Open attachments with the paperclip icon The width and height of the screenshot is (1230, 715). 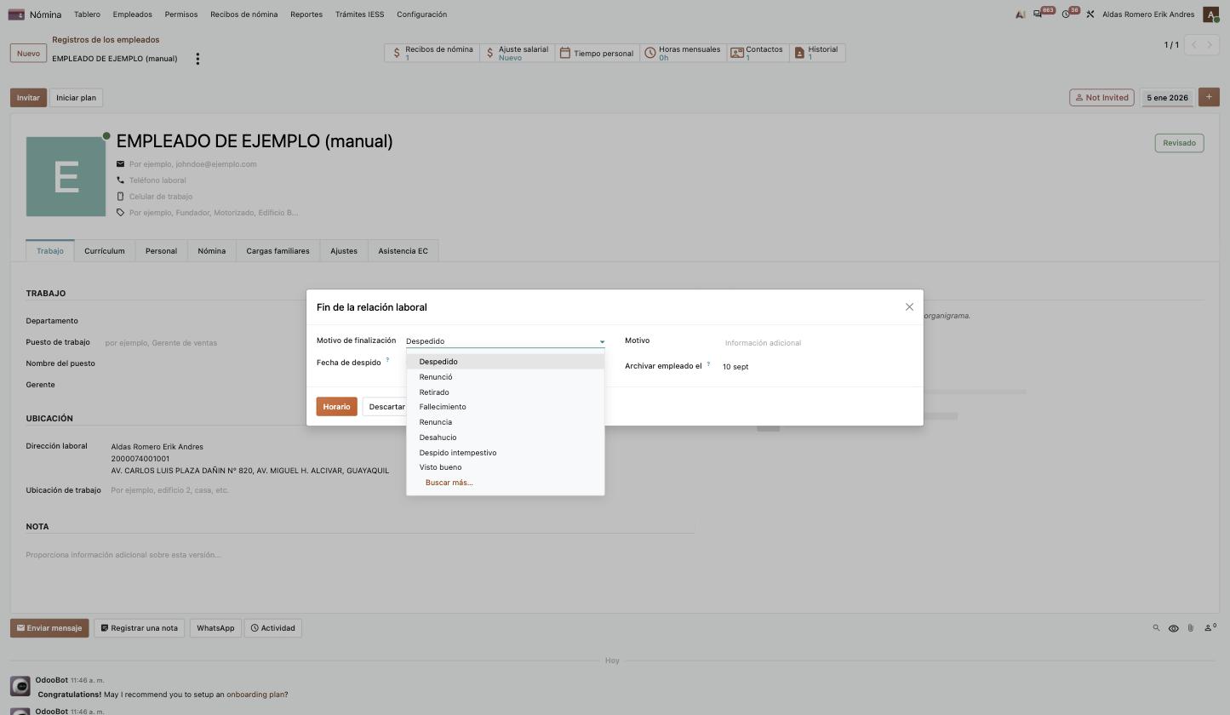(x=1191, y=628)
